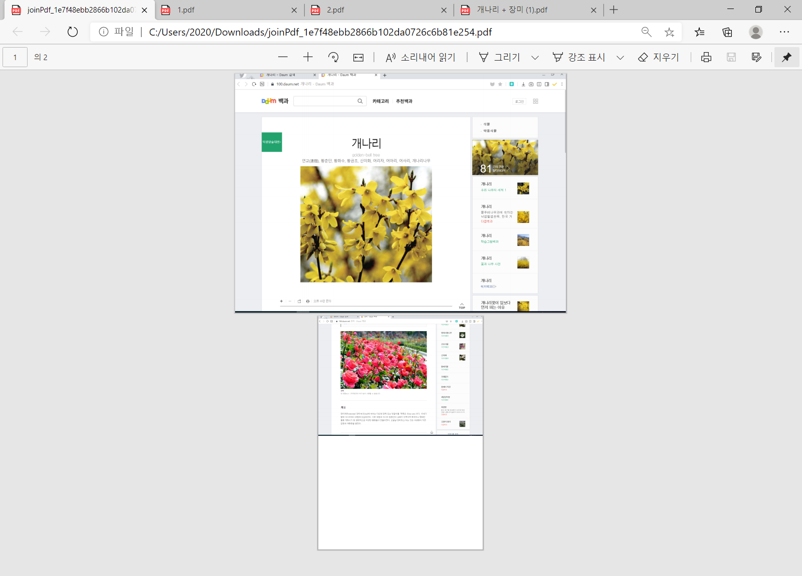Screen dimensions: 802x576
Task: Select the Erase (지우기) tool
Action: pos(658,58)
